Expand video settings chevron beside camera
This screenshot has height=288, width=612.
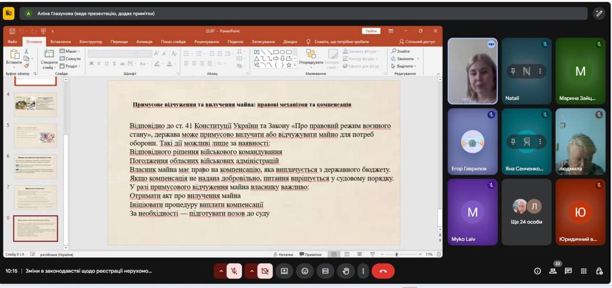tap(251, 271)
